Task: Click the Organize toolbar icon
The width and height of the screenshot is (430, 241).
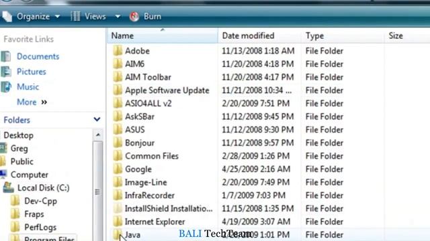Action: click(7, 16)
